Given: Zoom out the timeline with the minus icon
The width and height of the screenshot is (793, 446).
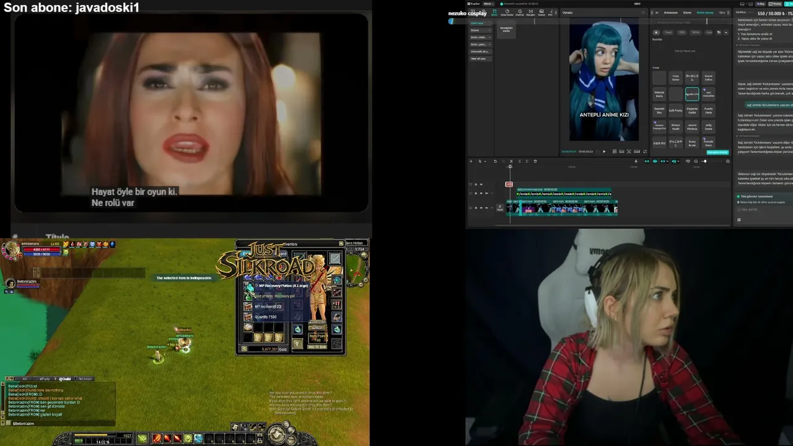Looking at the screenshot, I should 696,161.
